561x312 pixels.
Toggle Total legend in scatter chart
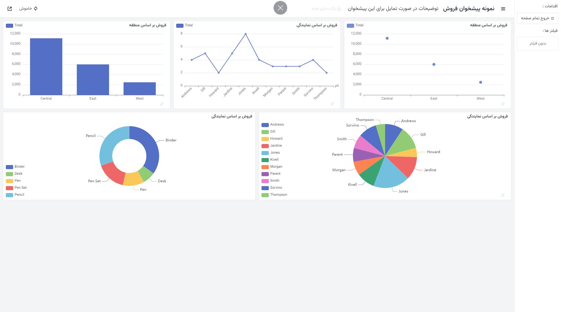[x=355, y=25]
